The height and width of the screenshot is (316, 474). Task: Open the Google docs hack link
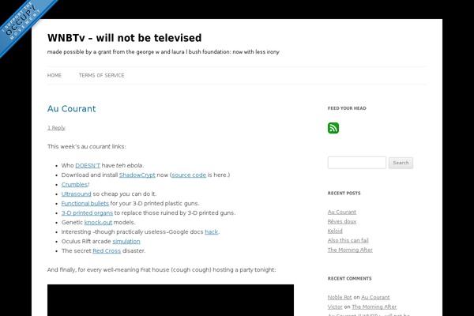coord(212,231)
